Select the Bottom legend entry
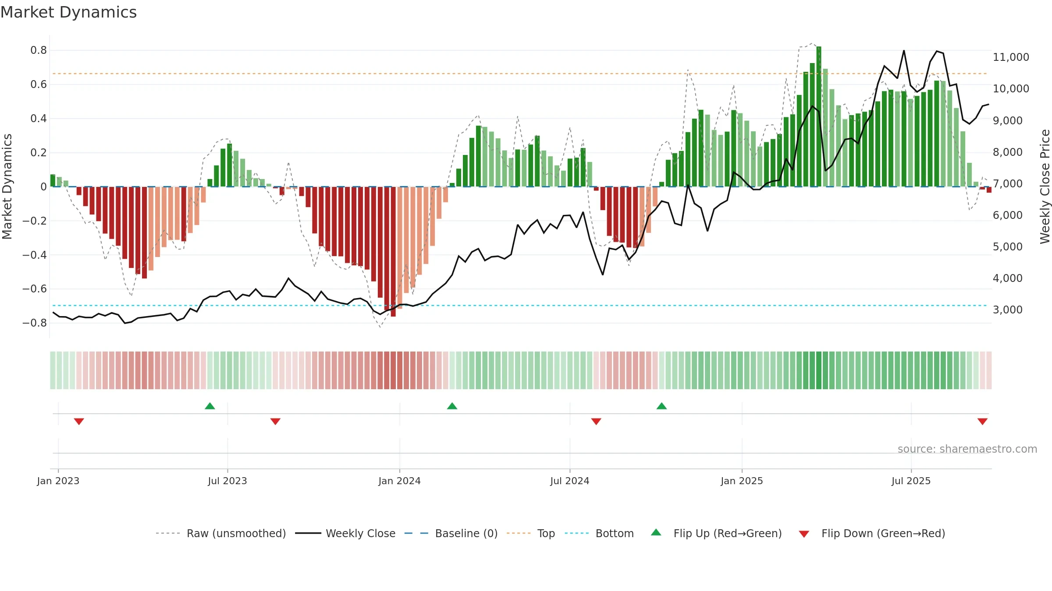Image resolution: width=1052 pixels, height=591 pixels. [x=599, y=533]
